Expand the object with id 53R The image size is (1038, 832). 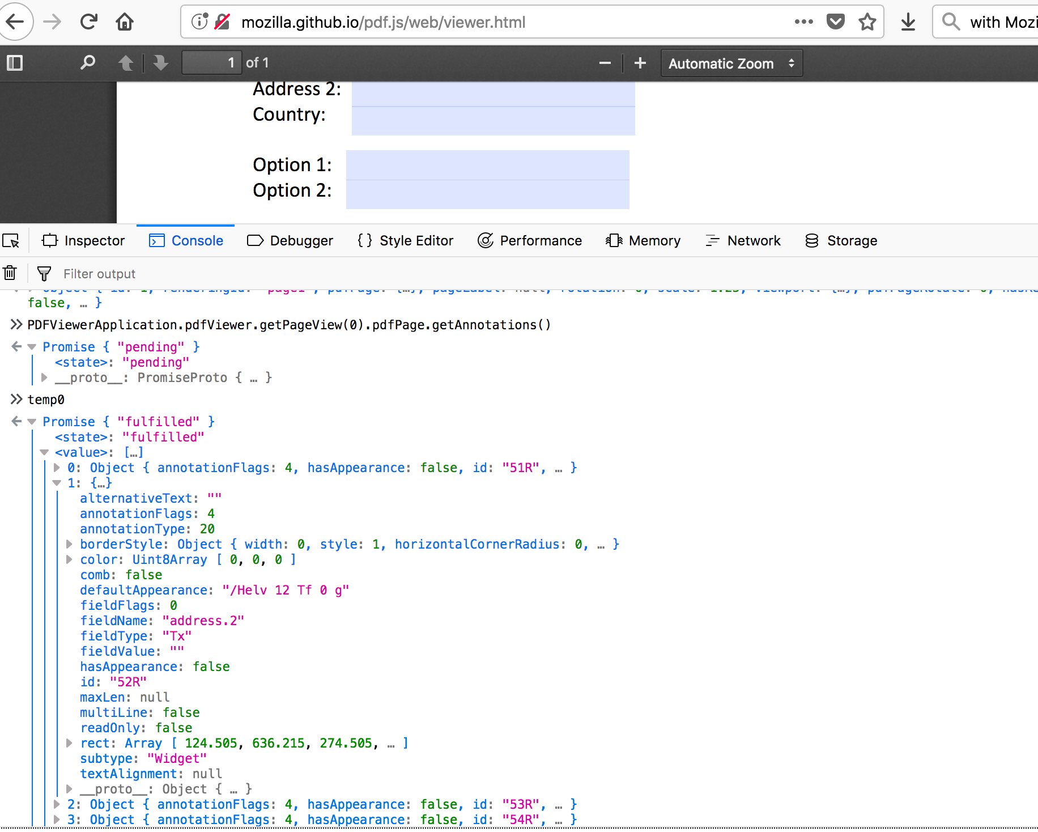56,804
